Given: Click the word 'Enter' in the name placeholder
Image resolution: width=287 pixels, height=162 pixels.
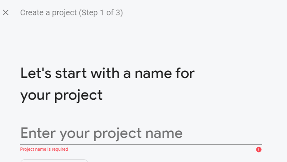Looking at the screenshot, I should pos(38,133).
